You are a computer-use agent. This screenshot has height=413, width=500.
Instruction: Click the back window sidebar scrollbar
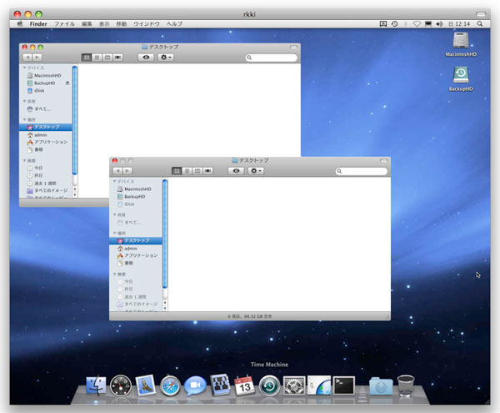[75, 120]
